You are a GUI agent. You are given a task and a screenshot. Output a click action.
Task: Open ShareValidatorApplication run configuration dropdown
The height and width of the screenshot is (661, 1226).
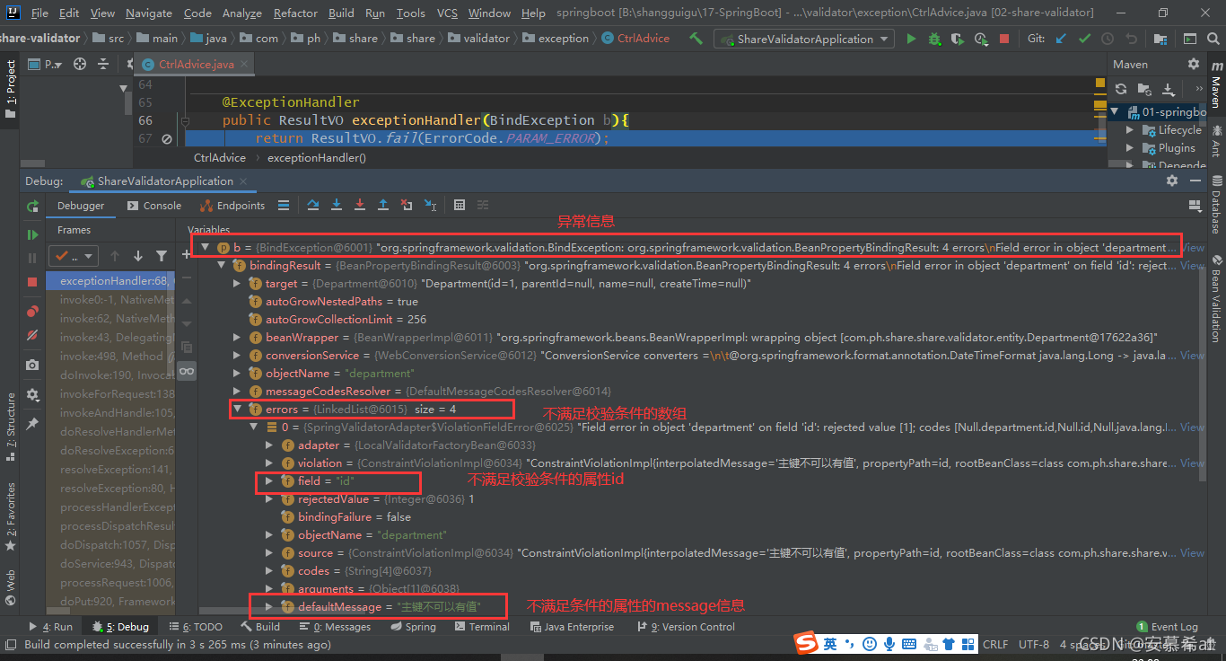[x=805, y=39]
